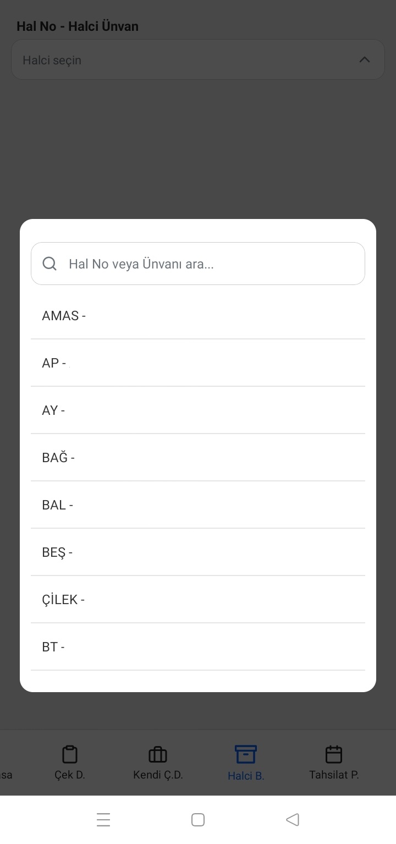Select AMAS from the halci list
The height and width of the screenshot is (844, 396).
(198, 315)
